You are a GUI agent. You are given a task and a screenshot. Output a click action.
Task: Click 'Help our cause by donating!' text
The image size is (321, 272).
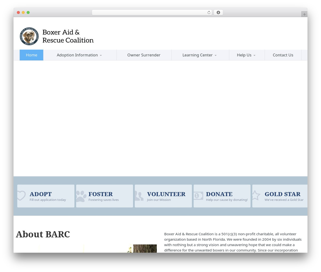tap(227, 200)
